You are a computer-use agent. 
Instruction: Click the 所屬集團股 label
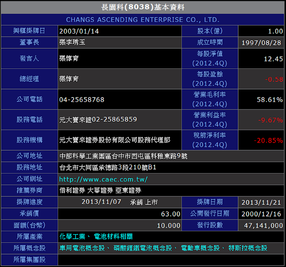coord(29,260)
